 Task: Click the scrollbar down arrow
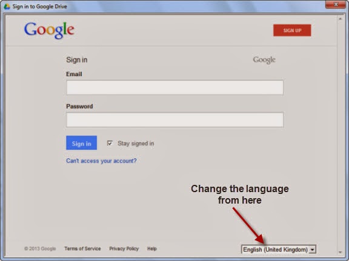(340, 252)
